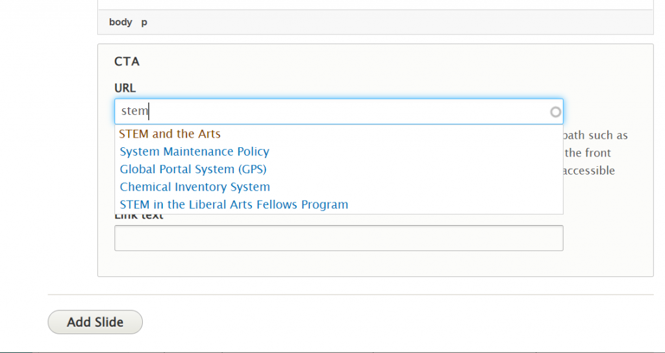Click the URL field label
This screenshot has width=665, height=353.
(x=125, y=88)
